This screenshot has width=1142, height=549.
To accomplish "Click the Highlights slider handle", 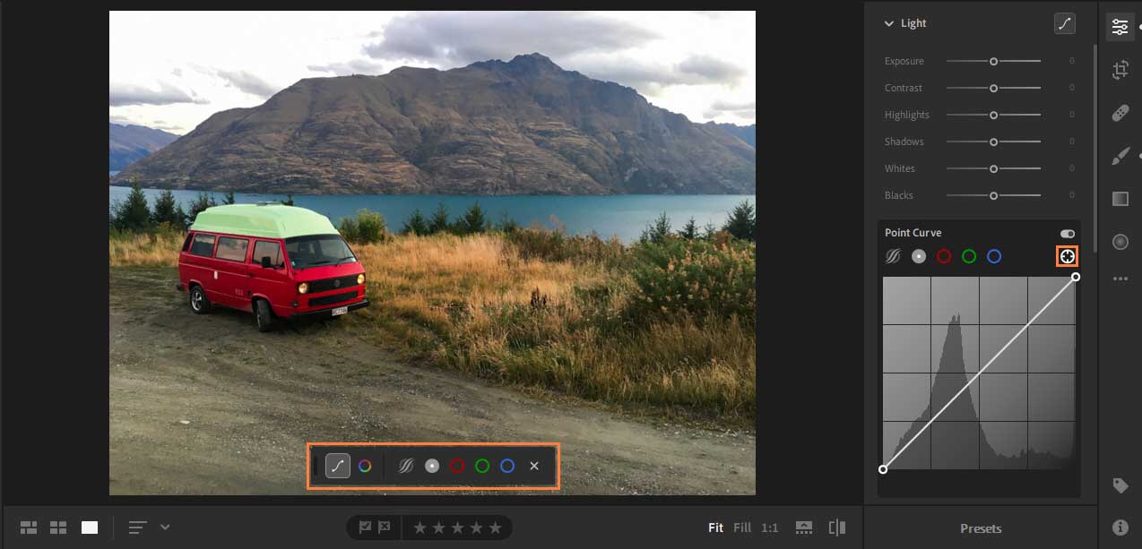I will click(x=993, y=115).
